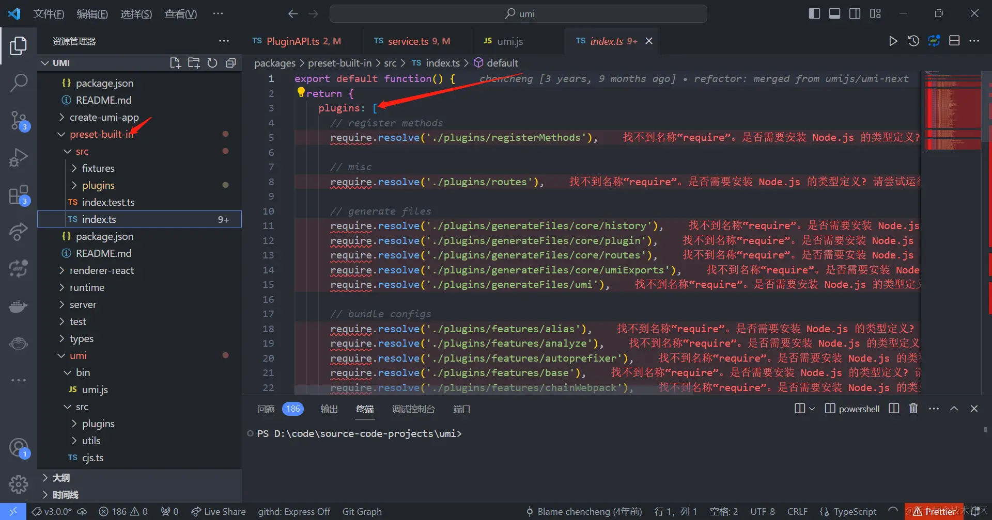The image size is (992, 520).
Task: Close the index.ts editor tab
Action: [x=649, y=41]
